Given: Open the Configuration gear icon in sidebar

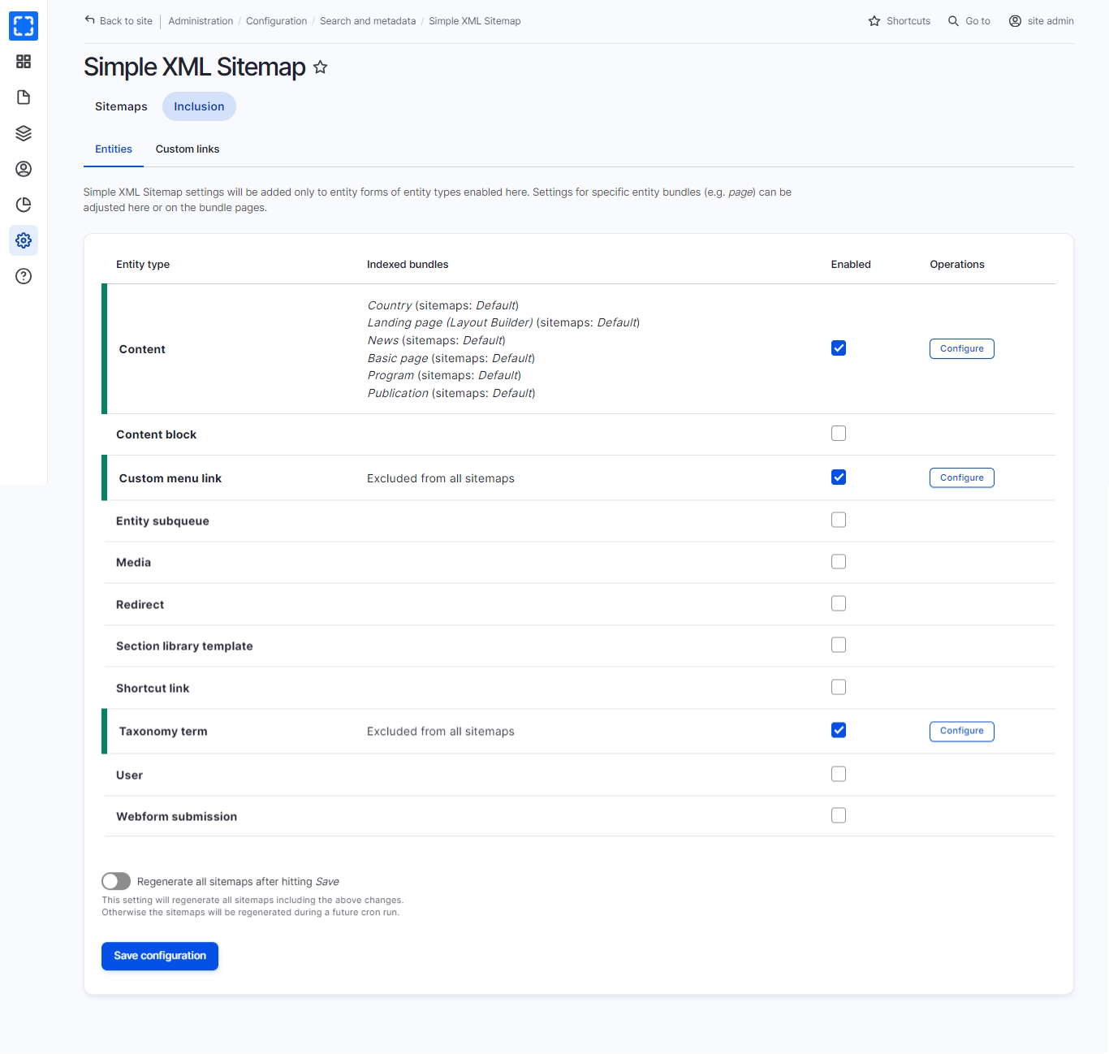Looking at the screenshot, I should coord(24,240).
